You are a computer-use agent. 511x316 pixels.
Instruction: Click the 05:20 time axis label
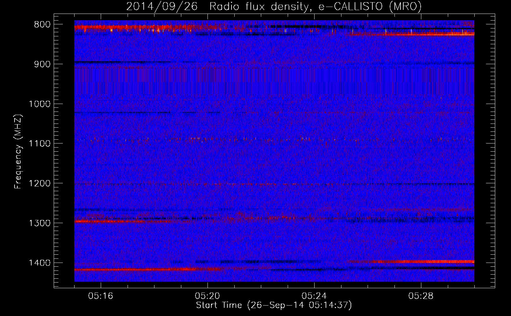point(207,296)
